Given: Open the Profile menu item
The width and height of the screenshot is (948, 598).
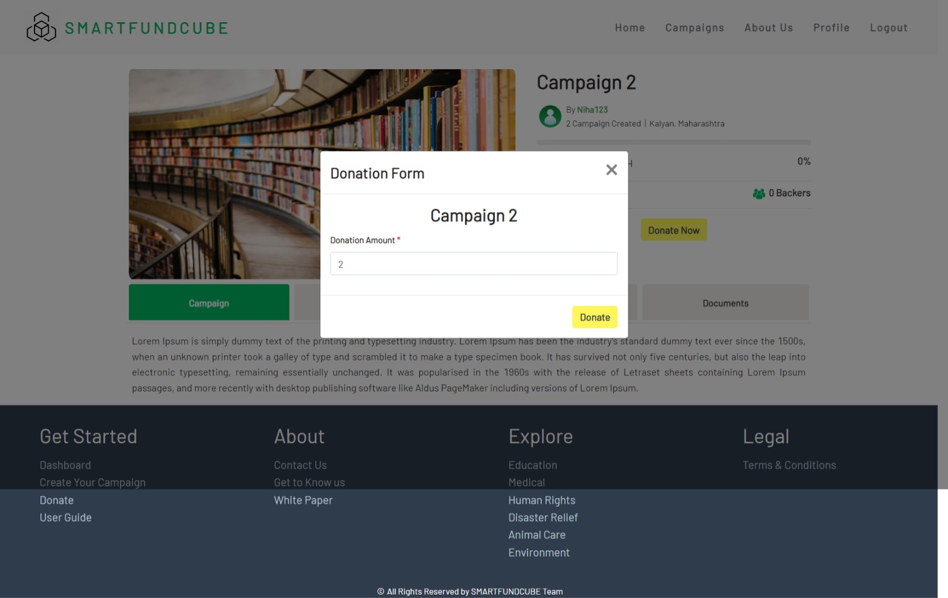Looking at the screenshot, I should 831,27.
